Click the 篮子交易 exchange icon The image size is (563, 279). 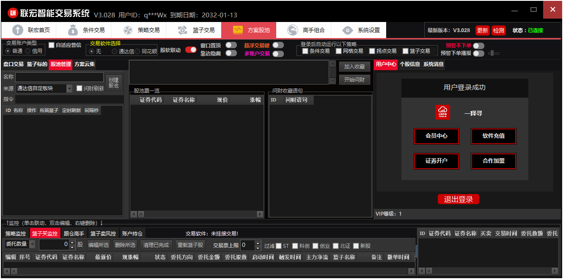tap(183, 30)
